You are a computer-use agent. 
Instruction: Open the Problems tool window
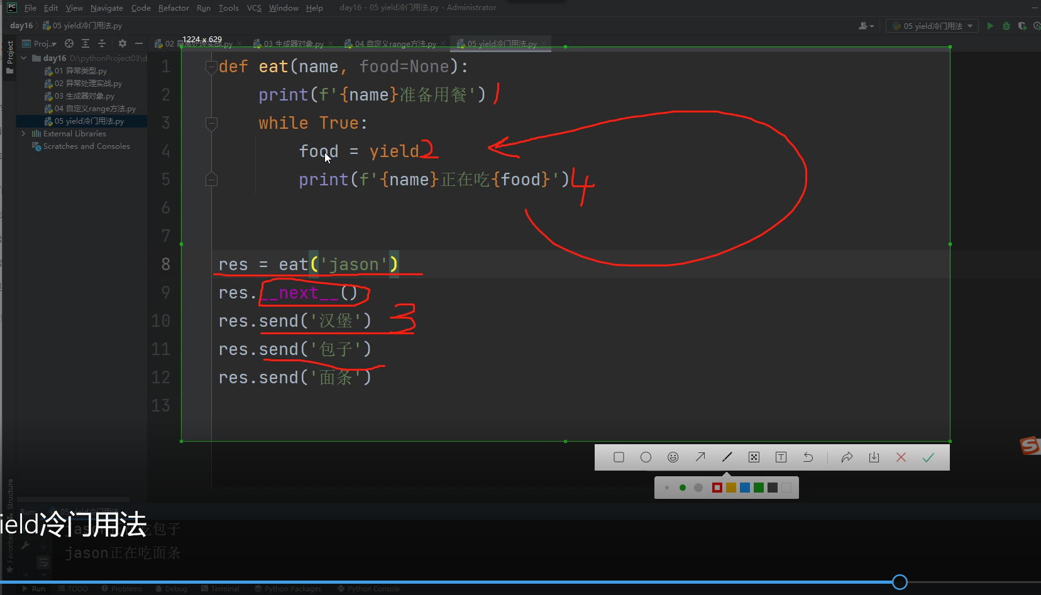(122, 589)
